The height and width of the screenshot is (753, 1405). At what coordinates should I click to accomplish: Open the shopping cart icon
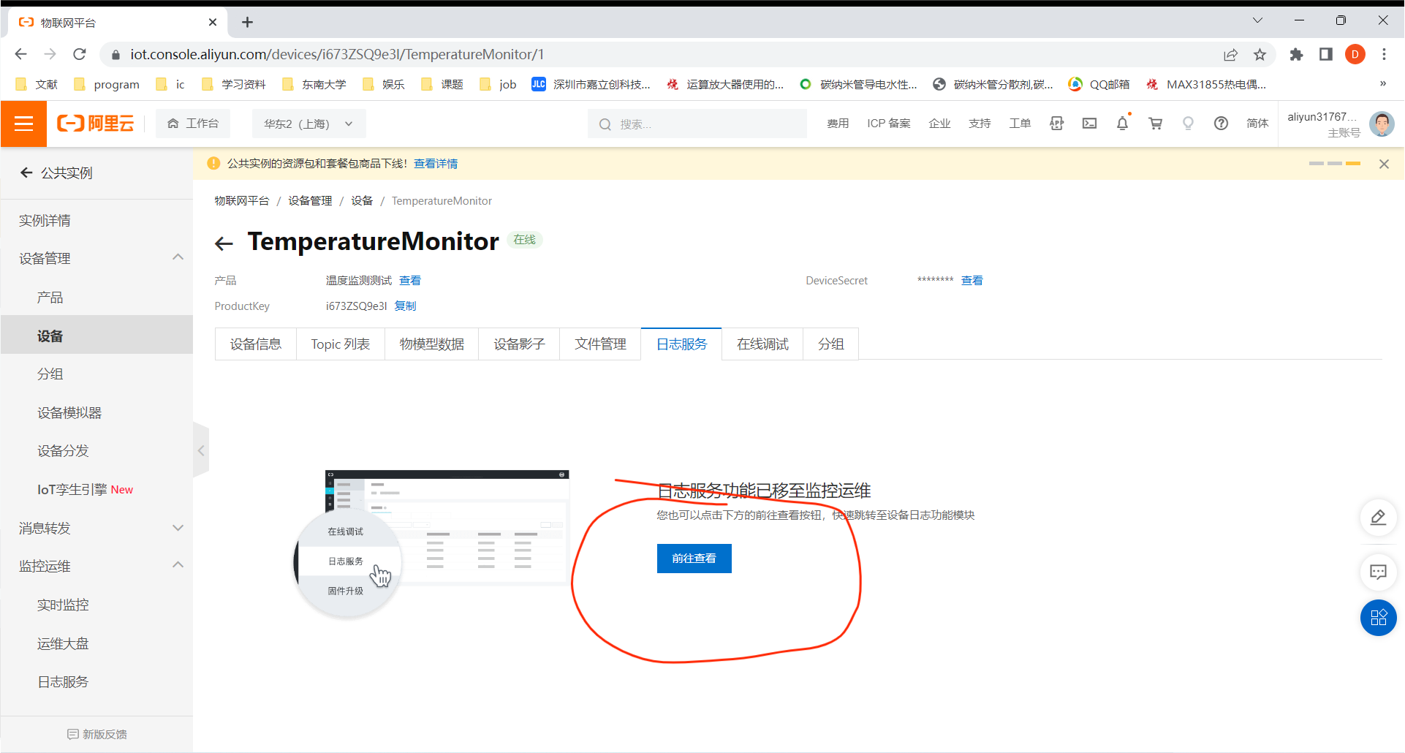[x=1155, y=124]
